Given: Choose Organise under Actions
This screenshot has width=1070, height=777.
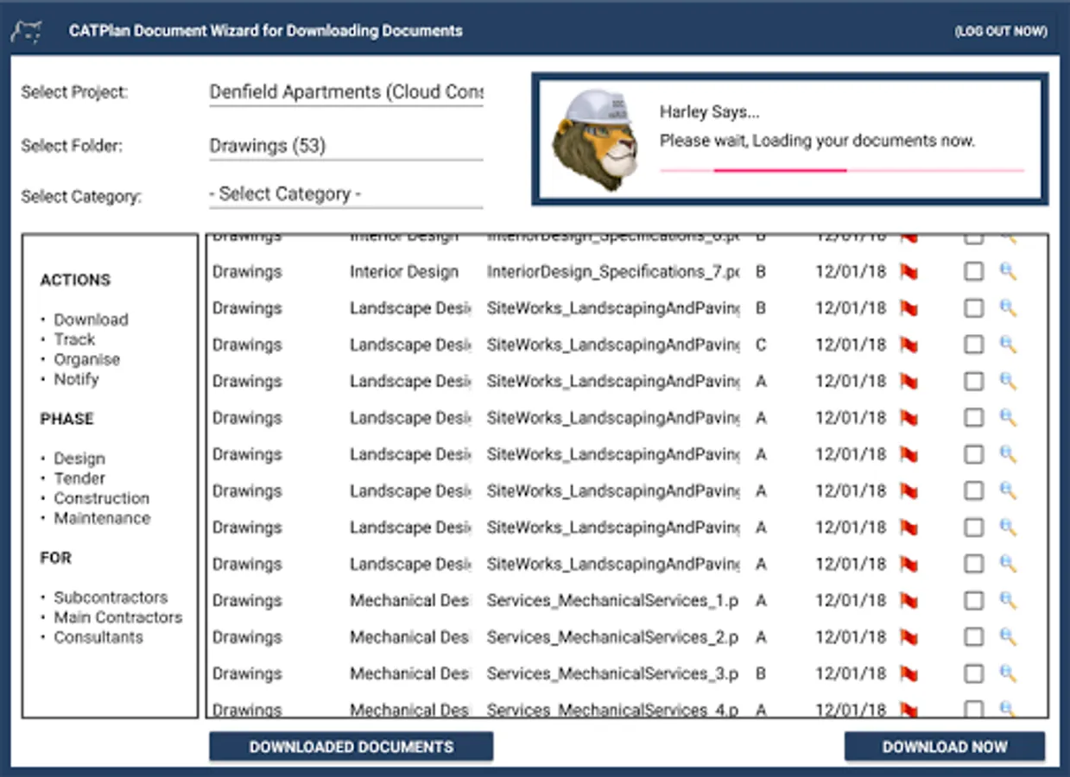Looking at the screenshot, I should click(86, 359).
